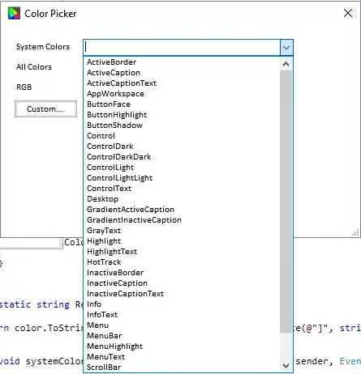Open the Custom... color dialog

coord(45,109)
